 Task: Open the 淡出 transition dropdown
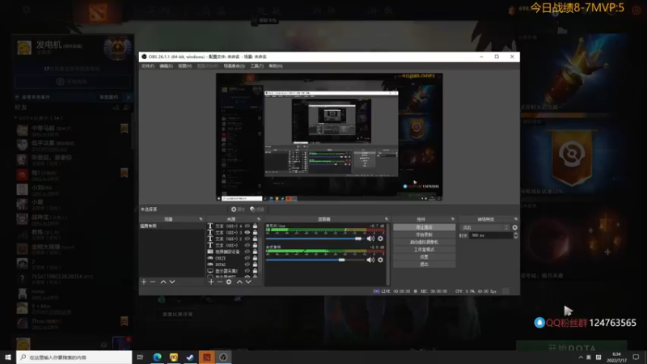[x=484, y=227]
